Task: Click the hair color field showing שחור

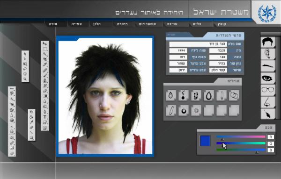Action: pyautogui.click(x=178, y=64)
